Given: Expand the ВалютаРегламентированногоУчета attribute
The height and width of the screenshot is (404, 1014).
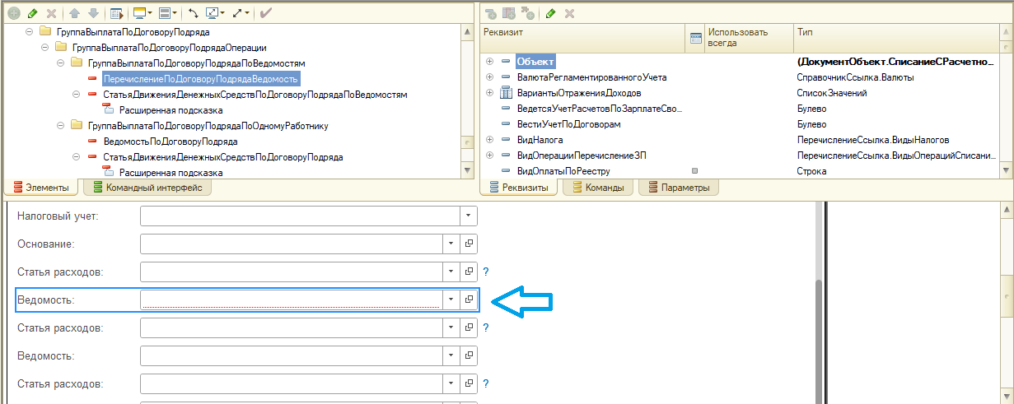Looking at the screenshot, I should click(x=490, y=77).
